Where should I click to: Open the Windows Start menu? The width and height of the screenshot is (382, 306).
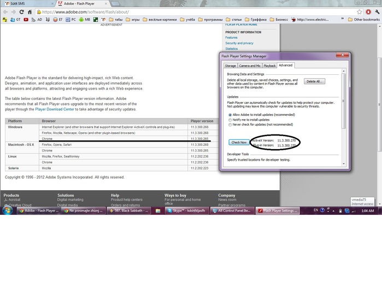click(x=7, y=210)
